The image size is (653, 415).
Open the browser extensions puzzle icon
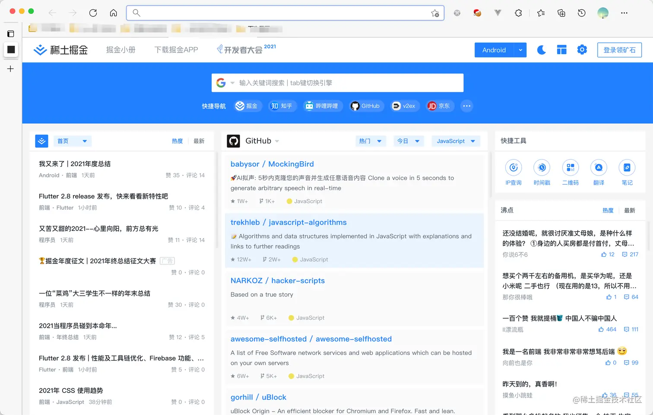tap(518, 13)
